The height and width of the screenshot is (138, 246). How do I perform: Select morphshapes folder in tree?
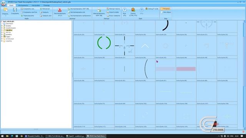point(10,28)
